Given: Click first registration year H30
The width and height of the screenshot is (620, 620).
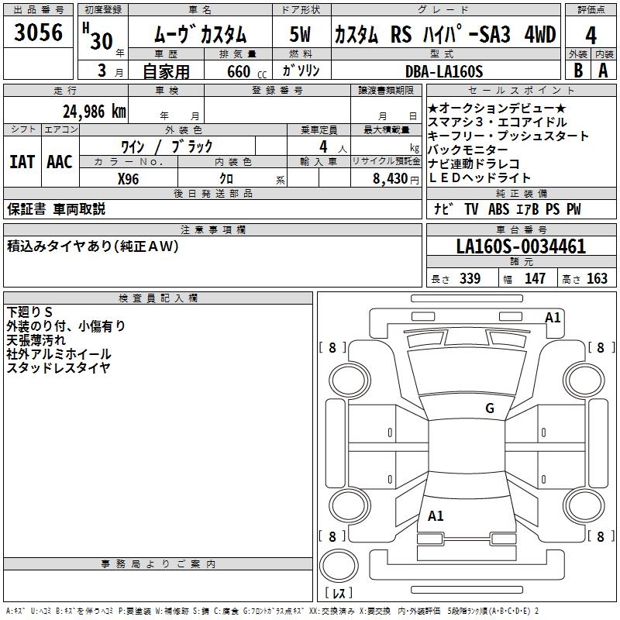Looking at the screenshot, I should point(98,36).
